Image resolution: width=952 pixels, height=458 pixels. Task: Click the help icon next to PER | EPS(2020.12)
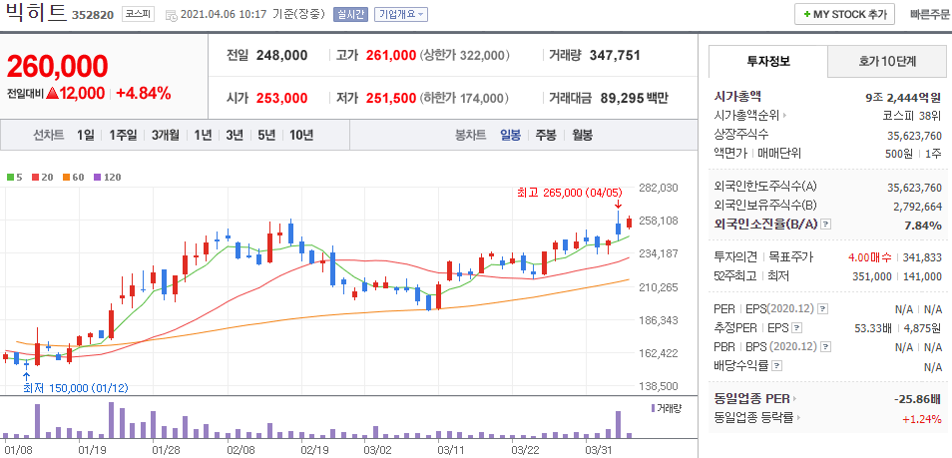822,309
